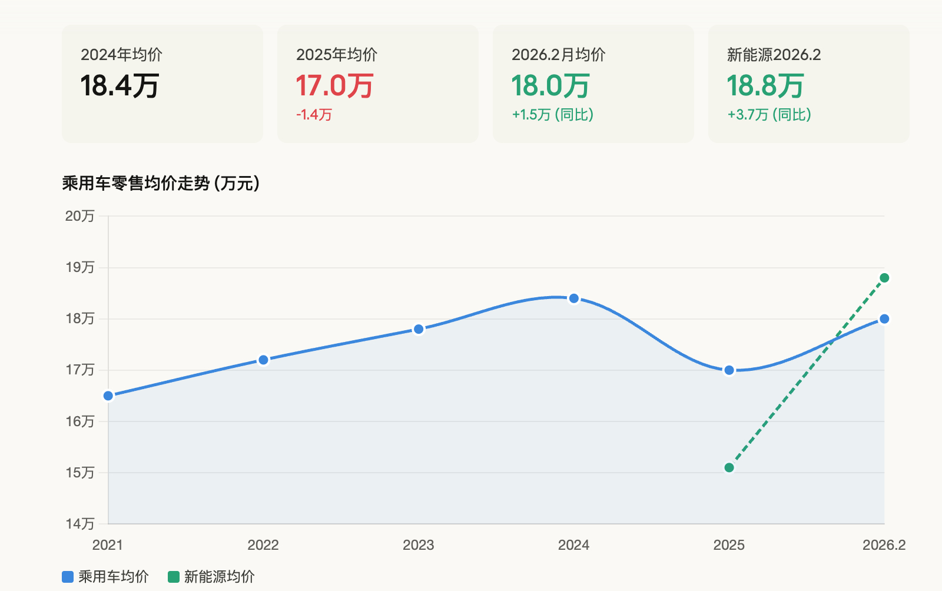942x591 pixels.
Task: Click the 16万 y-axis label
Action: pos(80,421)
